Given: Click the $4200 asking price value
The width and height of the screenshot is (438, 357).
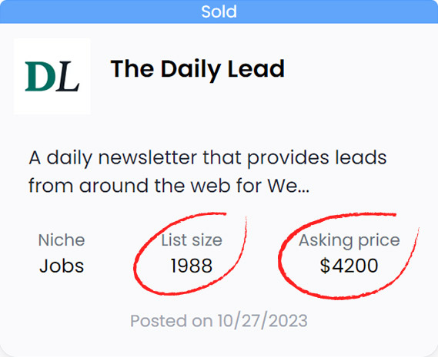Looking at the screenshot, I should [x=349, y=266].
